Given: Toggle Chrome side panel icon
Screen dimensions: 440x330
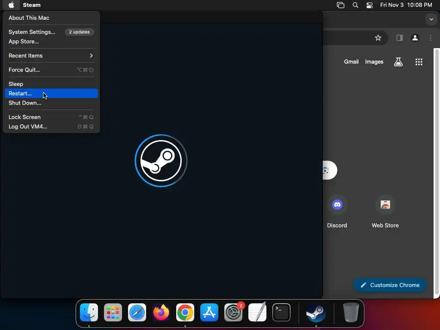Looking at the screenshot, I should [x=400, y=38].
